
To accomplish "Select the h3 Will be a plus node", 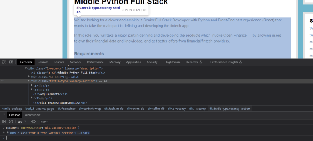I will (x=60, y=103).
